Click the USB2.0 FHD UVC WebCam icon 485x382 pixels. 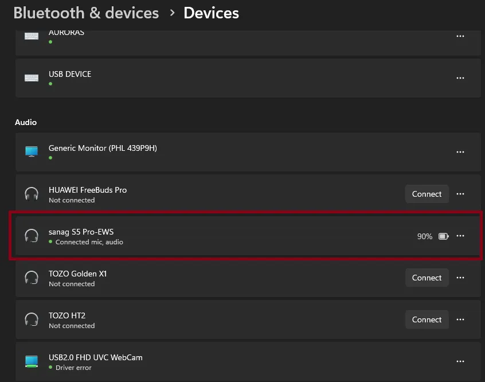pos(32,361)
